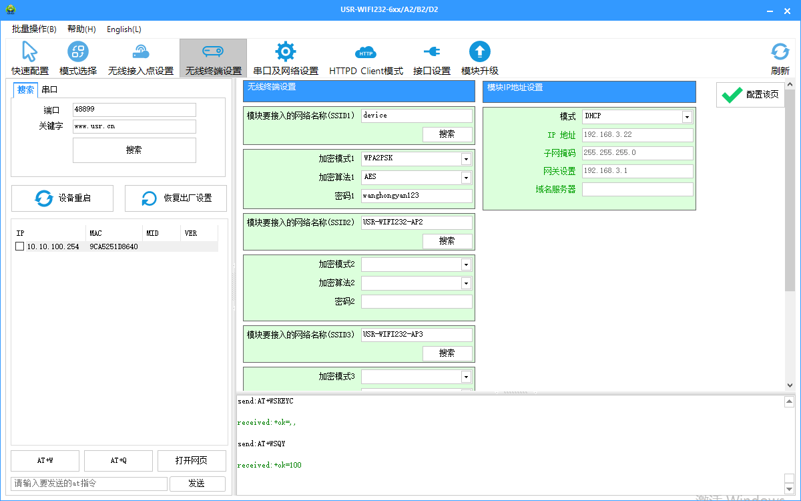Click the AT command input box
Viewport: 801px width, 501px height.
(89, 484)
